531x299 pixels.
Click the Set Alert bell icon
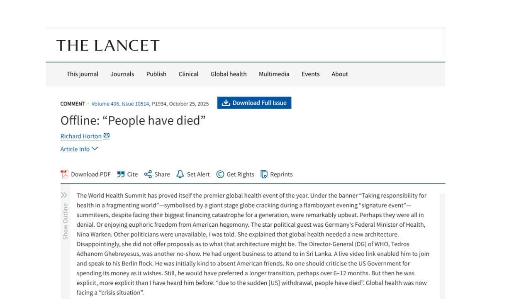(180, 174)
